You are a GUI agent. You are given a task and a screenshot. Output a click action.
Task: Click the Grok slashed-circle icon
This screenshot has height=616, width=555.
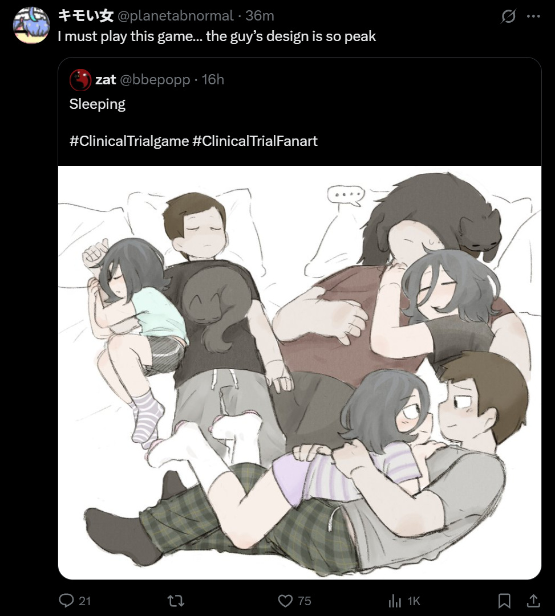[x=508, y=16]
